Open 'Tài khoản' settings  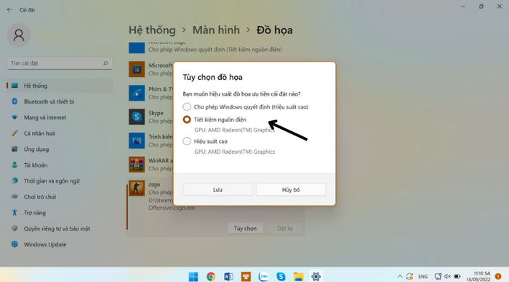coord(60,165)
